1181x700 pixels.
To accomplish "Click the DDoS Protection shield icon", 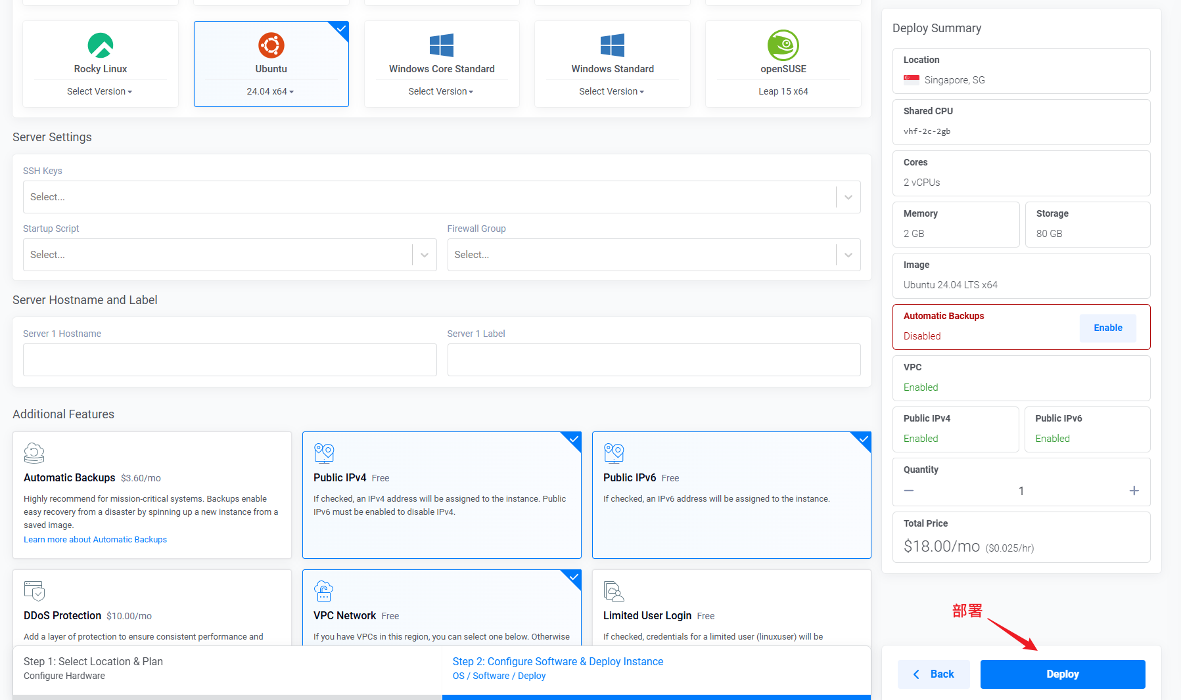I will tap(34, 591).
